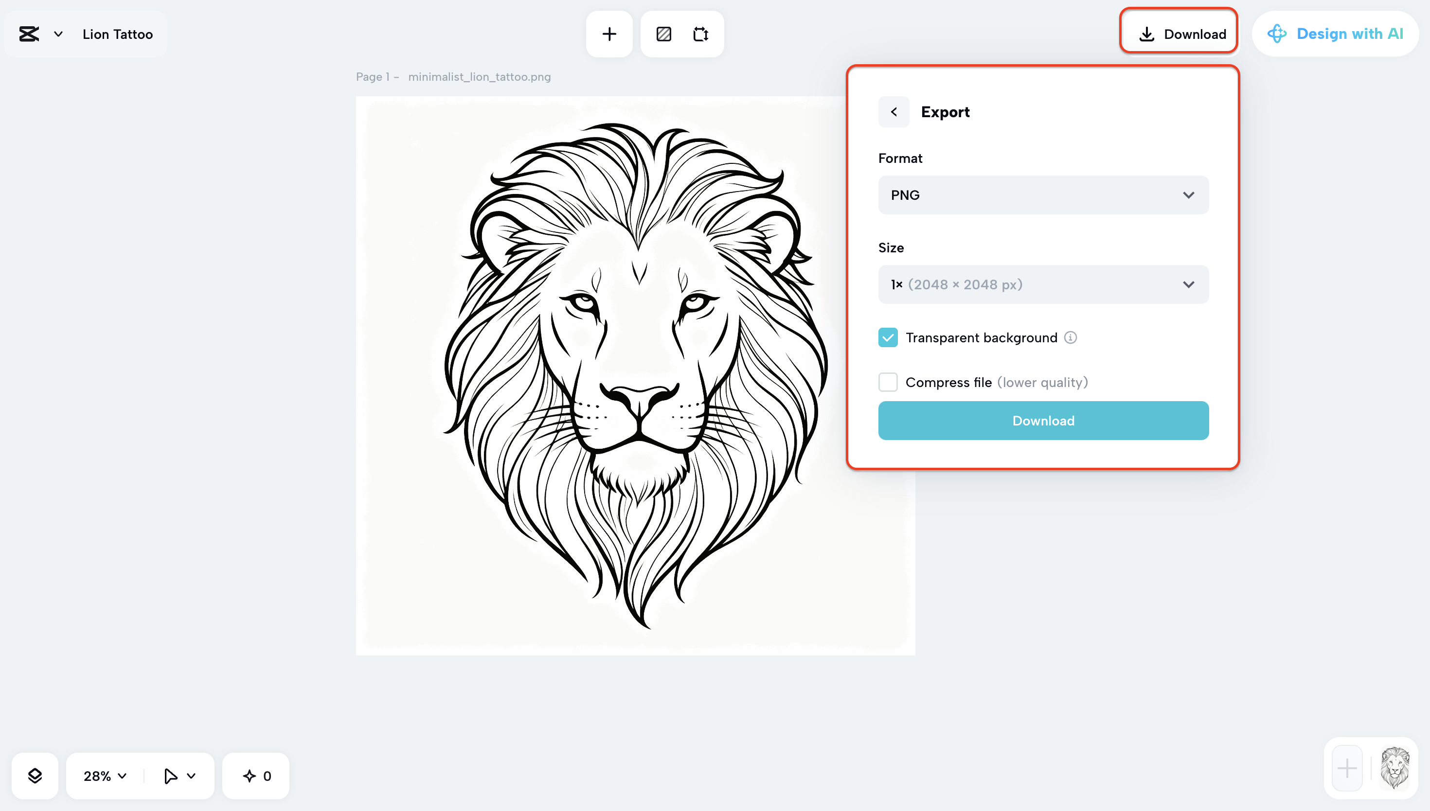The image size is (1430, 811).
Task: Uncheck Transparent background checkbox
Action: click(x=888, y=337)
